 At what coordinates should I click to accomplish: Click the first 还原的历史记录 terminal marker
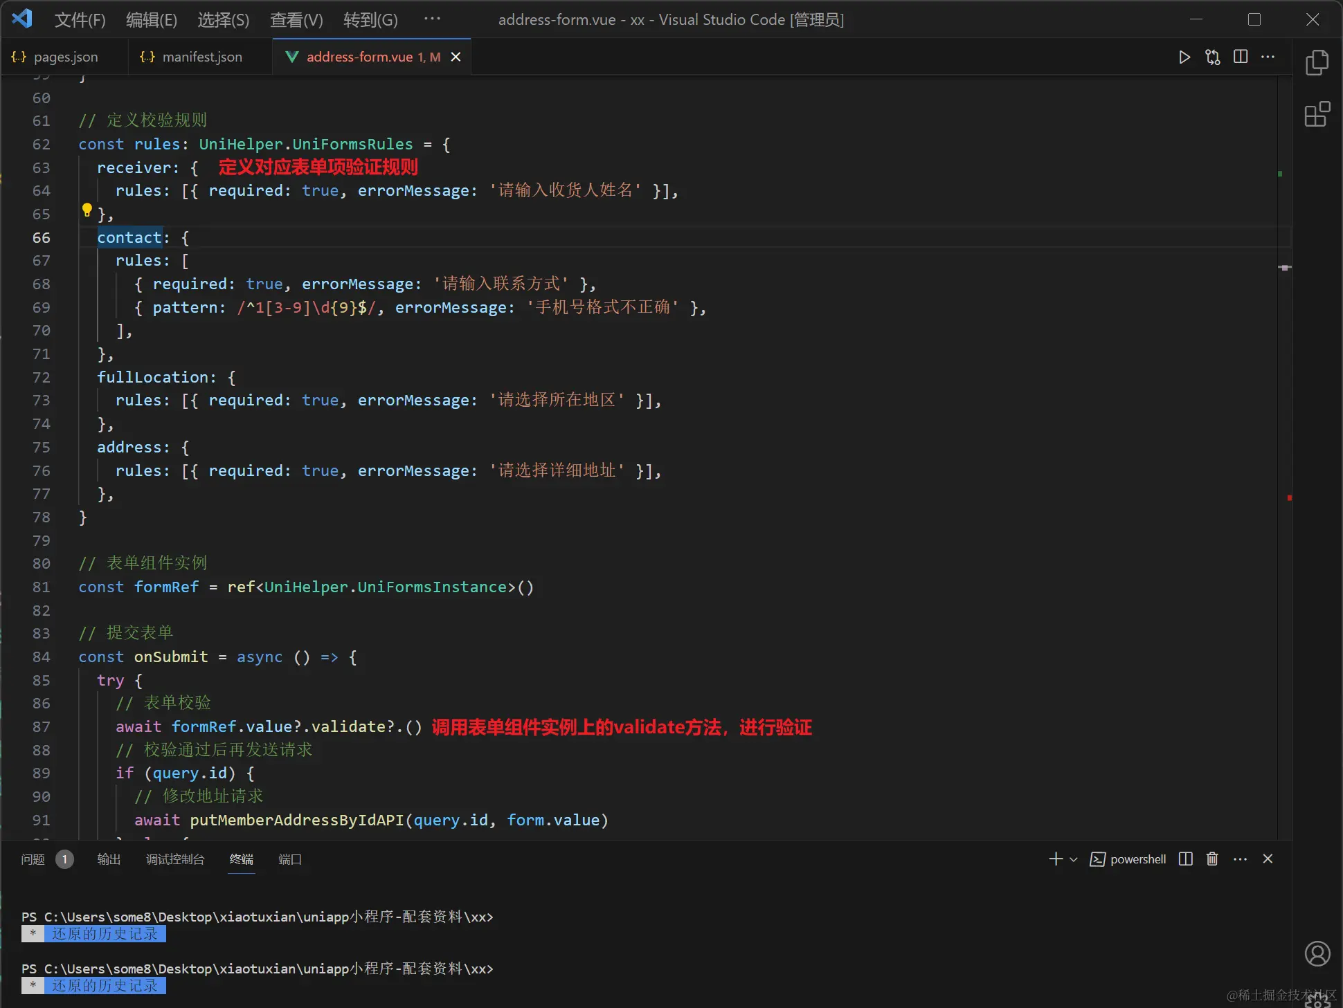(x=104, y=934)
